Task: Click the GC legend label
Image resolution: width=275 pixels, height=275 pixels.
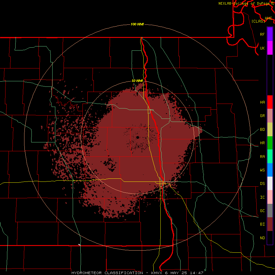Action: 262,211
